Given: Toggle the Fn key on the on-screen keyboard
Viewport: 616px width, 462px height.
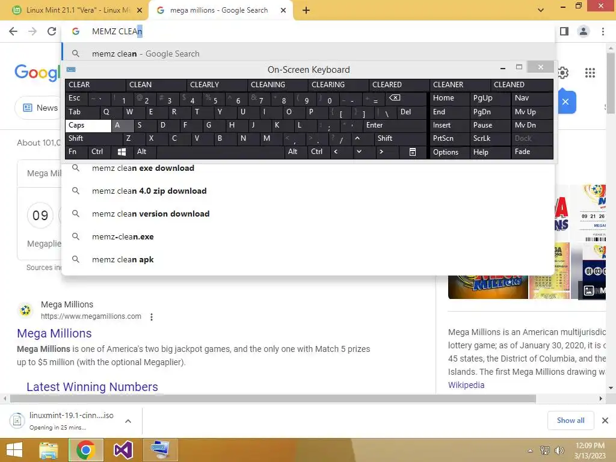Looking at the screenshot, I should pos(76,152).
